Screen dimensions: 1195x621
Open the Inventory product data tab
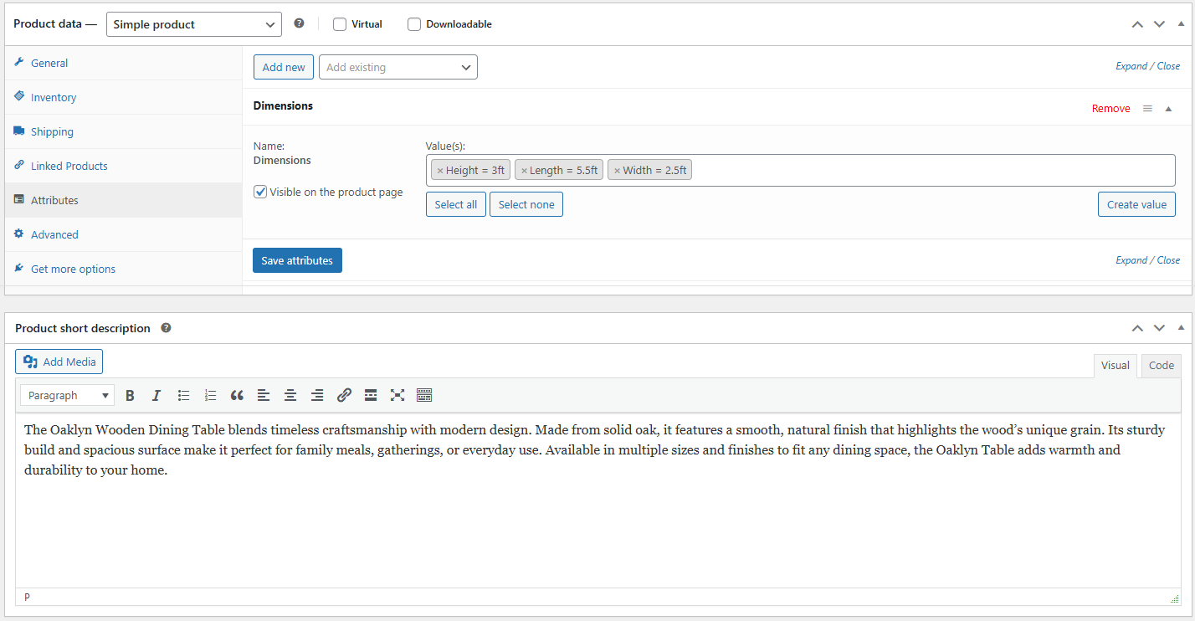click(x=54, y=98)
